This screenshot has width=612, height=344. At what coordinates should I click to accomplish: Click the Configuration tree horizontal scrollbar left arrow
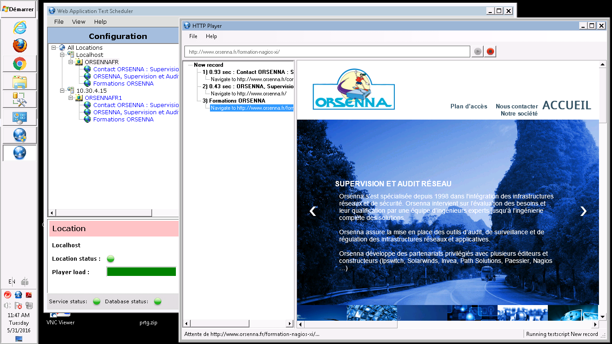point(52,213)
